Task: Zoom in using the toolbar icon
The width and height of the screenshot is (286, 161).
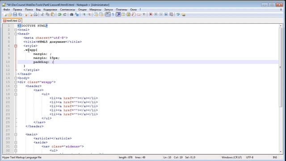Action: tap(84, 14)
